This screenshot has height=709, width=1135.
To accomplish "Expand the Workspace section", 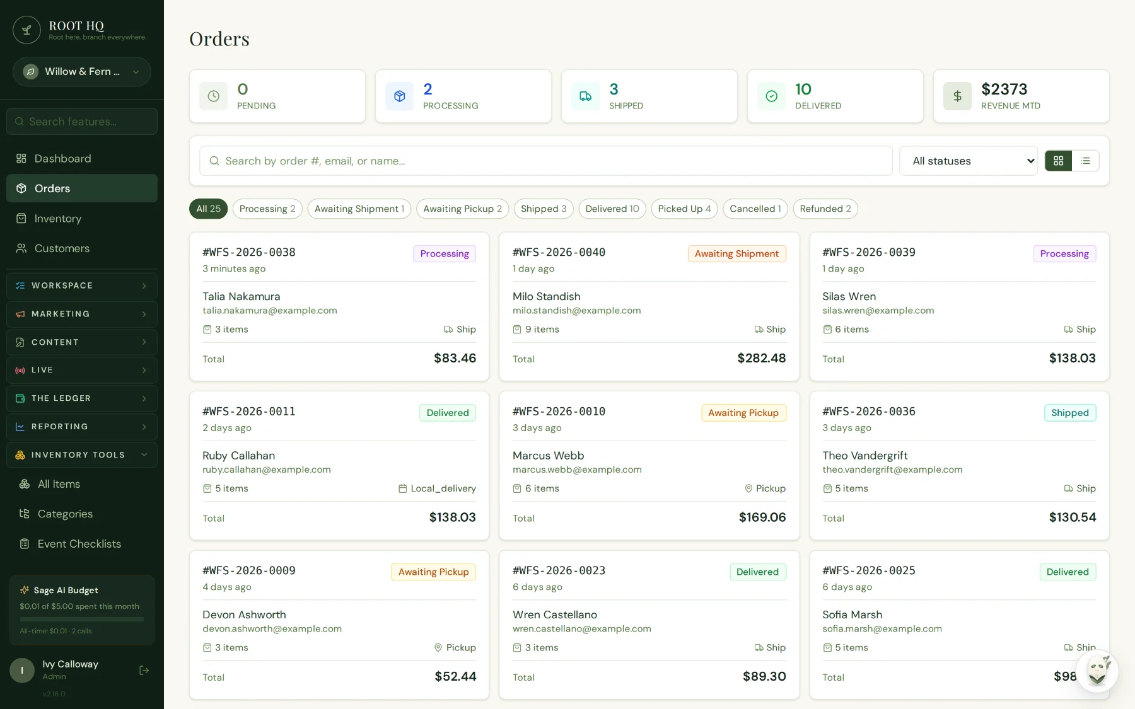I will (82, 285).
